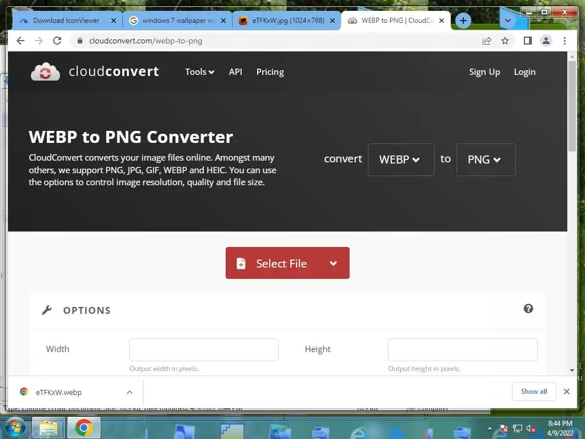Click the network tray icon
Viewport: 585px width, 439px height.
pyautogui.click(x=518, y=428)
